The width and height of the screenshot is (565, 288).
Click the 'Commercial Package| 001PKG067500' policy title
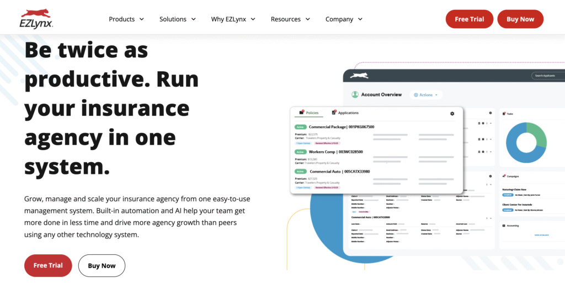341,127
